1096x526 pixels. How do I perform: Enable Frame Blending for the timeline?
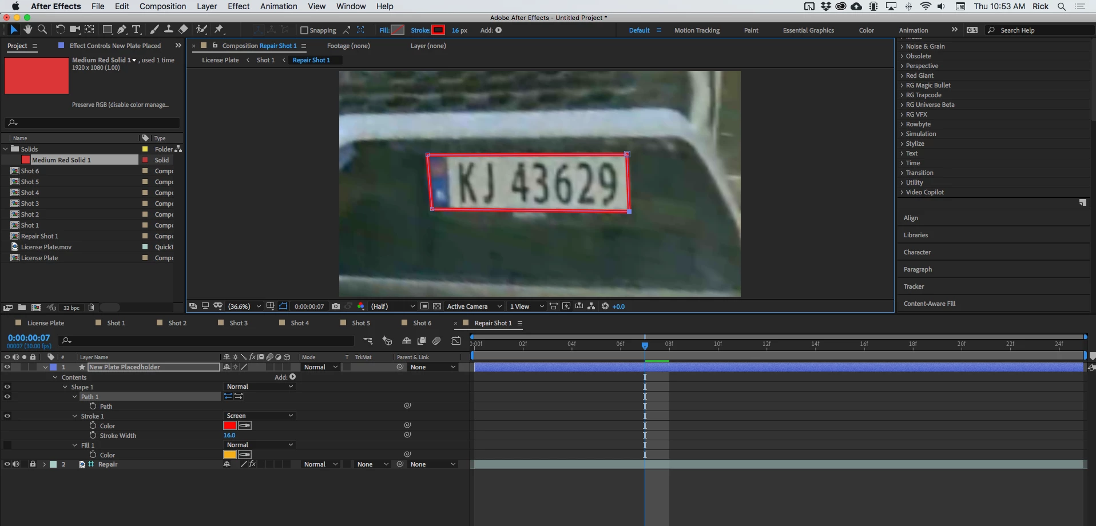tap(422, 341)
